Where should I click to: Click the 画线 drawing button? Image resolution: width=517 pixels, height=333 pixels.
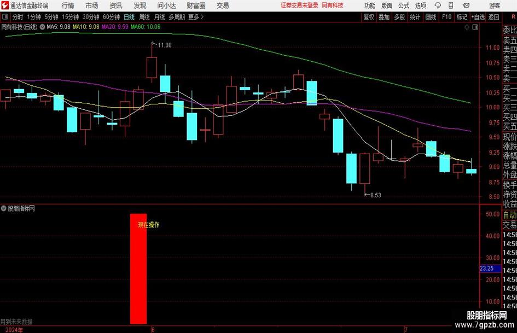pyautogui.click(x=431, y=17)
